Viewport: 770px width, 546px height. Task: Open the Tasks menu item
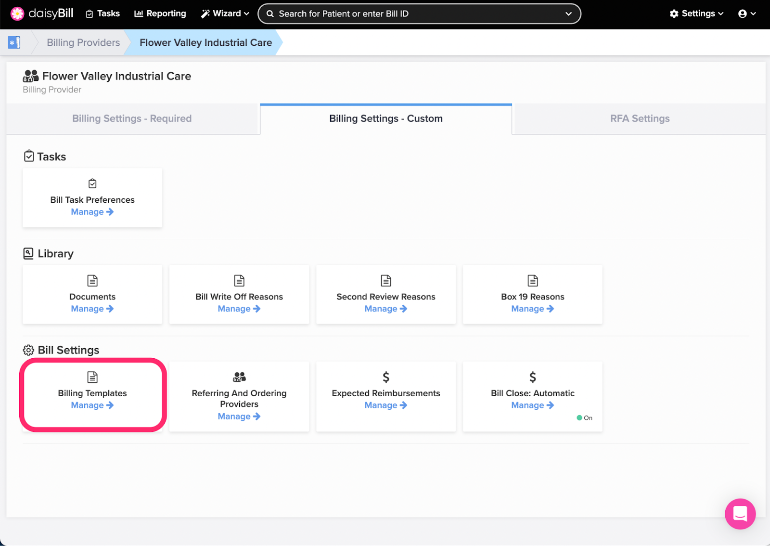103,13
